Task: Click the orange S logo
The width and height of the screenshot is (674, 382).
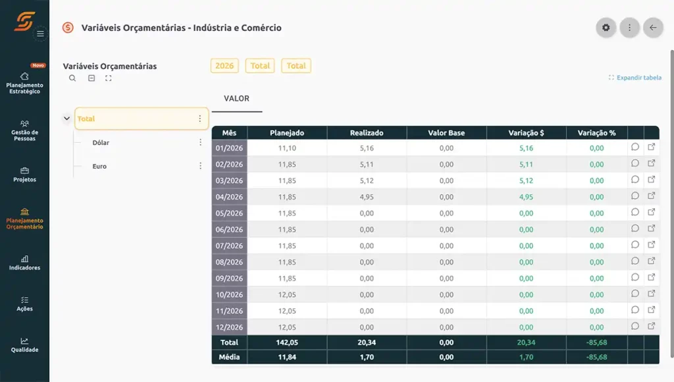Action: click(x=24, y=20)
